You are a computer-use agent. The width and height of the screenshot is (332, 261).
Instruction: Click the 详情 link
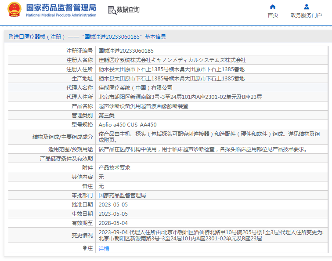104,249
